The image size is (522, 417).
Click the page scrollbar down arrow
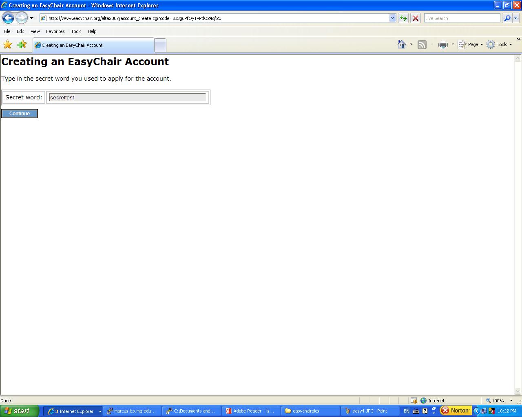(x=518, y=391)
